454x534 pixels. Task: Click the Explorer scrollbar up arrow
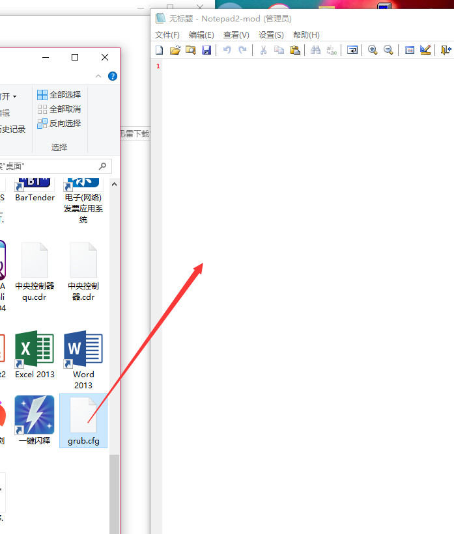[114, 184]
